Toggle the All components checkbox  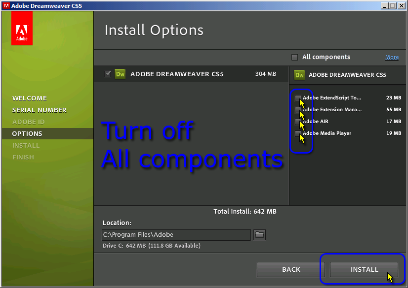294,57
